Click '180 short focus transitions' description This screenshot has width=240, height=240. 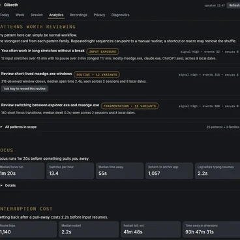click(x=68, y=113)
